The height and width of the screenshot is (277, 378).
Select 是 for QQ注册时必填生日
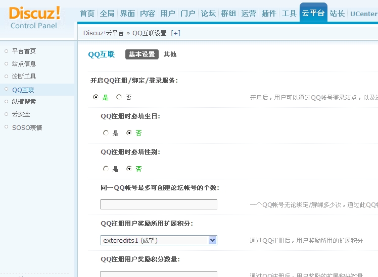106,133
